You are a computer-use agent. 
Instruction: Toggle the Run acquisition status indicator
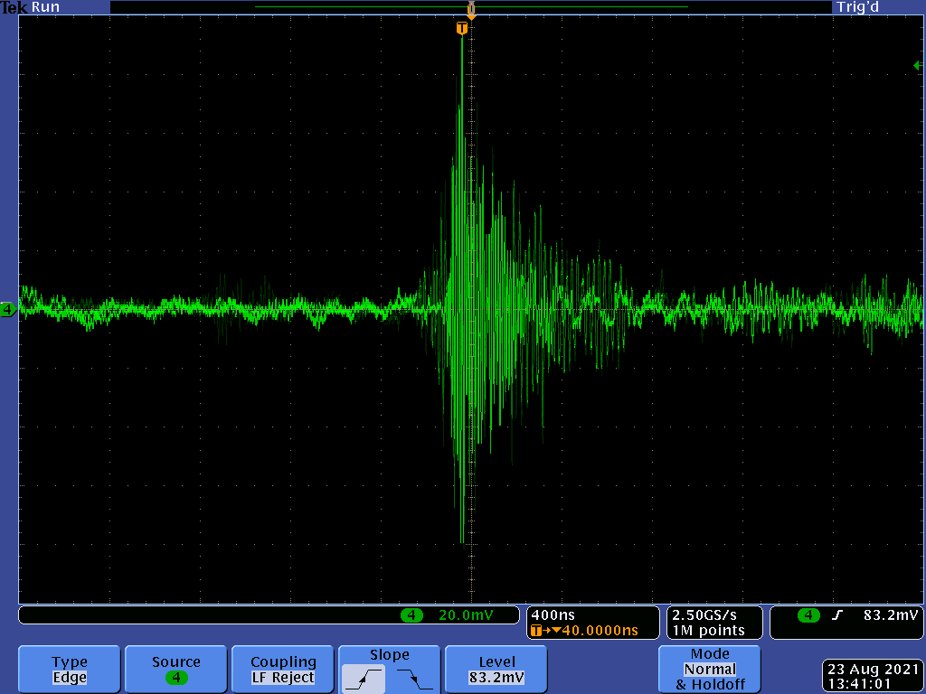46,7
